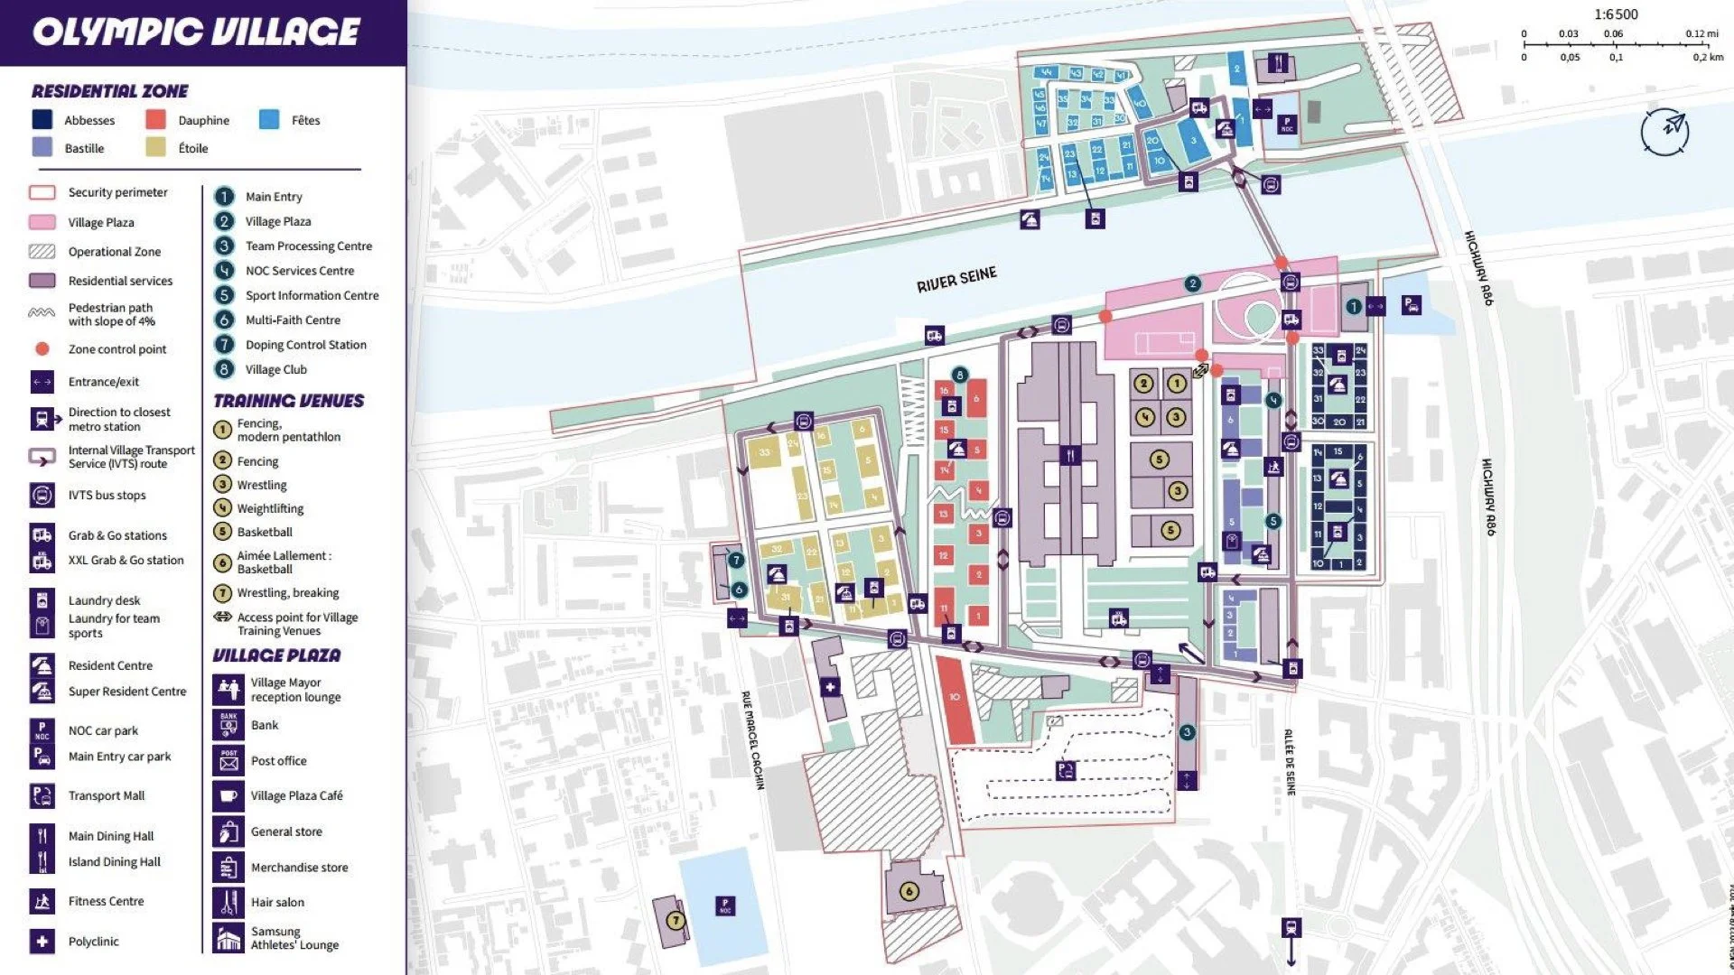Screen dimensions: 1734x975
Task: Click the Main Entry number 1 marker in legend
Action: pos(224,196)
